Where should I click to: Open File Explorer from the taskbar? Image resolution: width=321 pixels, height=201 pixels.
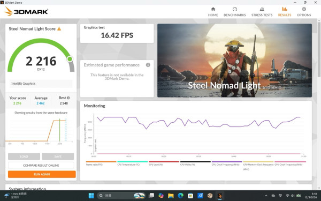[x=171, y=196]
